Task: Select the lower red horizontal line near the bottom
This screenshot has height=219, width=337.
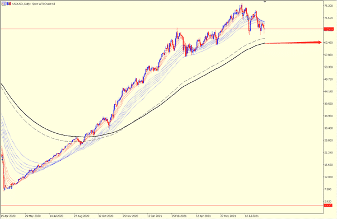Action: [x=162, y=205]
